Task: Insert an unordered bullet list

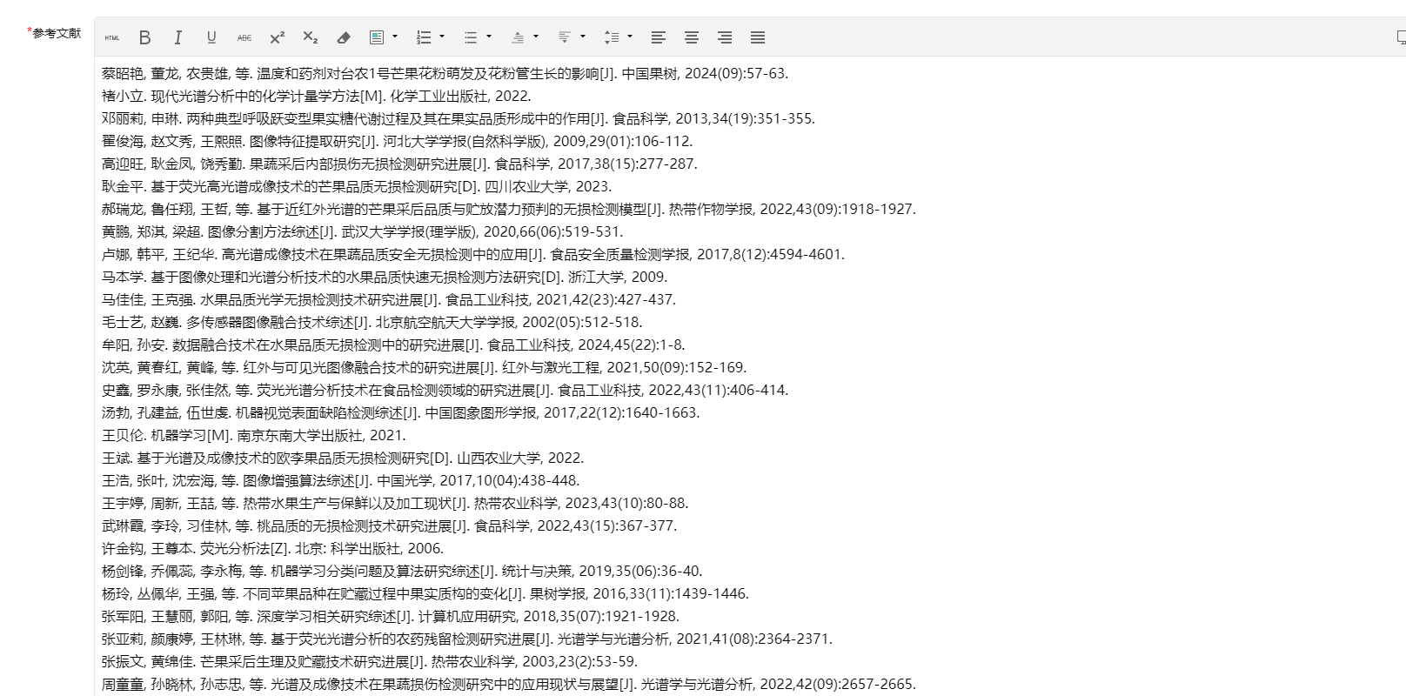Action: coord(471,37)
